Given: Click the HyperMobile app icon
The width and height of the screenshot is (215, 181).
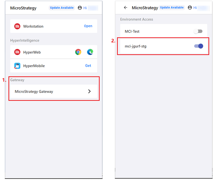Looking at the screenshot, I should pos(17,66).
